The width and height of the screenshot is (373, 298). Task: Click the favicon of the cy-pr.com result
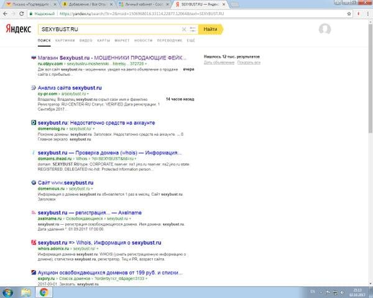pyautogui.click(x=34, y=88)
